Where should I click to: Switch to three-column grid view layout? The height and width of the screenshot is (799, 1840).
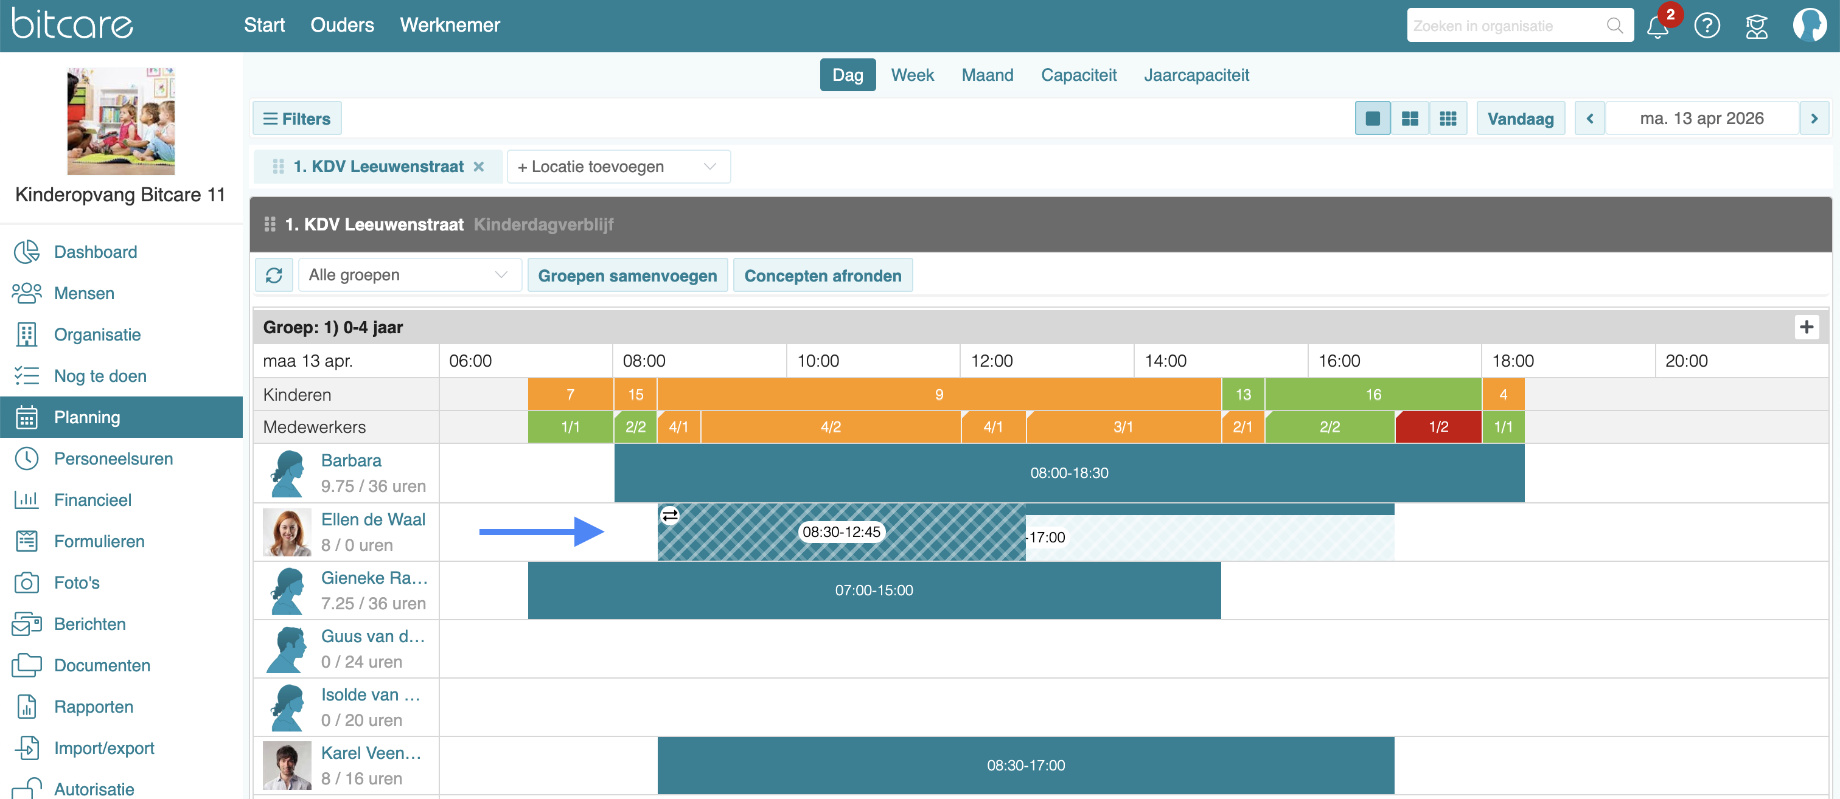(x=1447, y=119)
